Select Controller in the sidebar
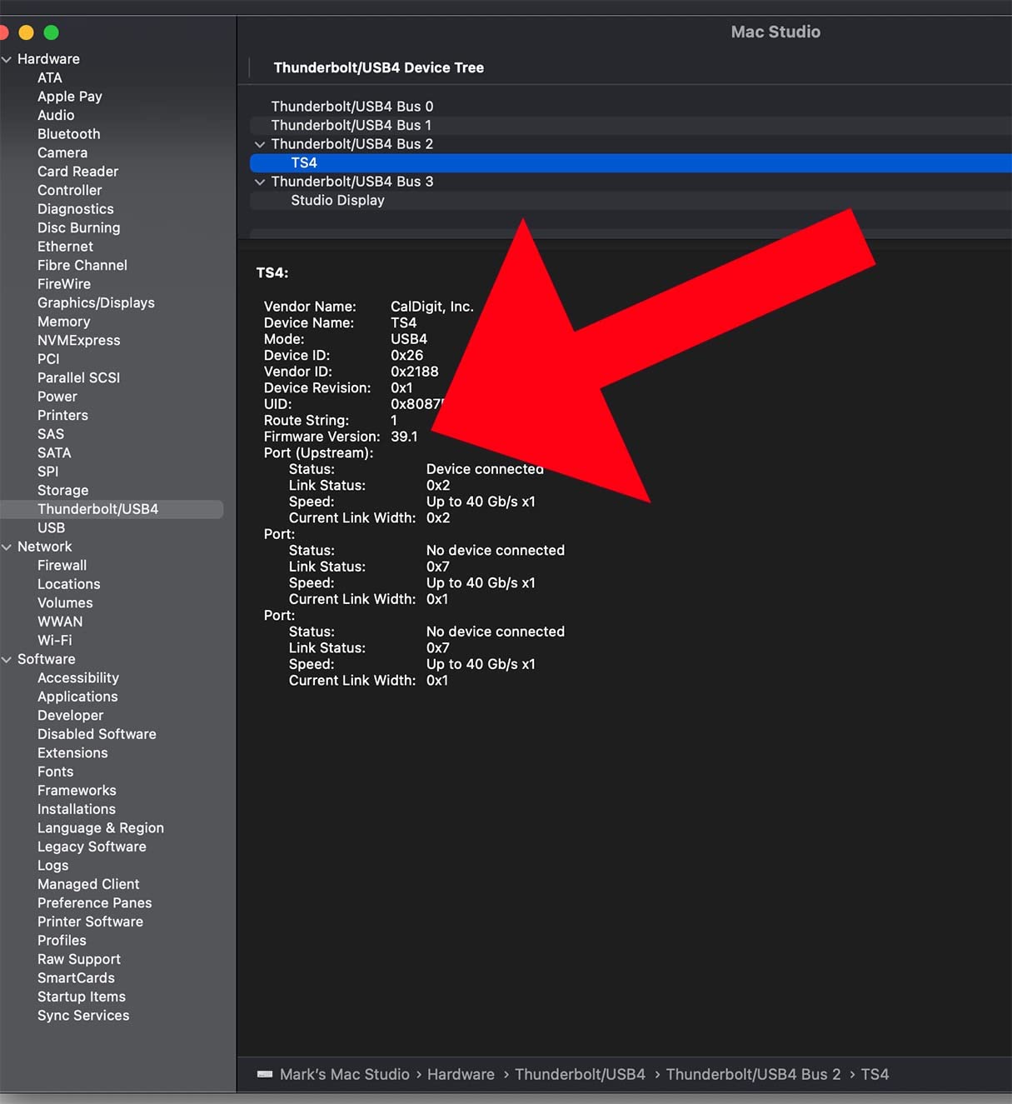This screenshot has height=1104, width=1012. pos(70,190)
